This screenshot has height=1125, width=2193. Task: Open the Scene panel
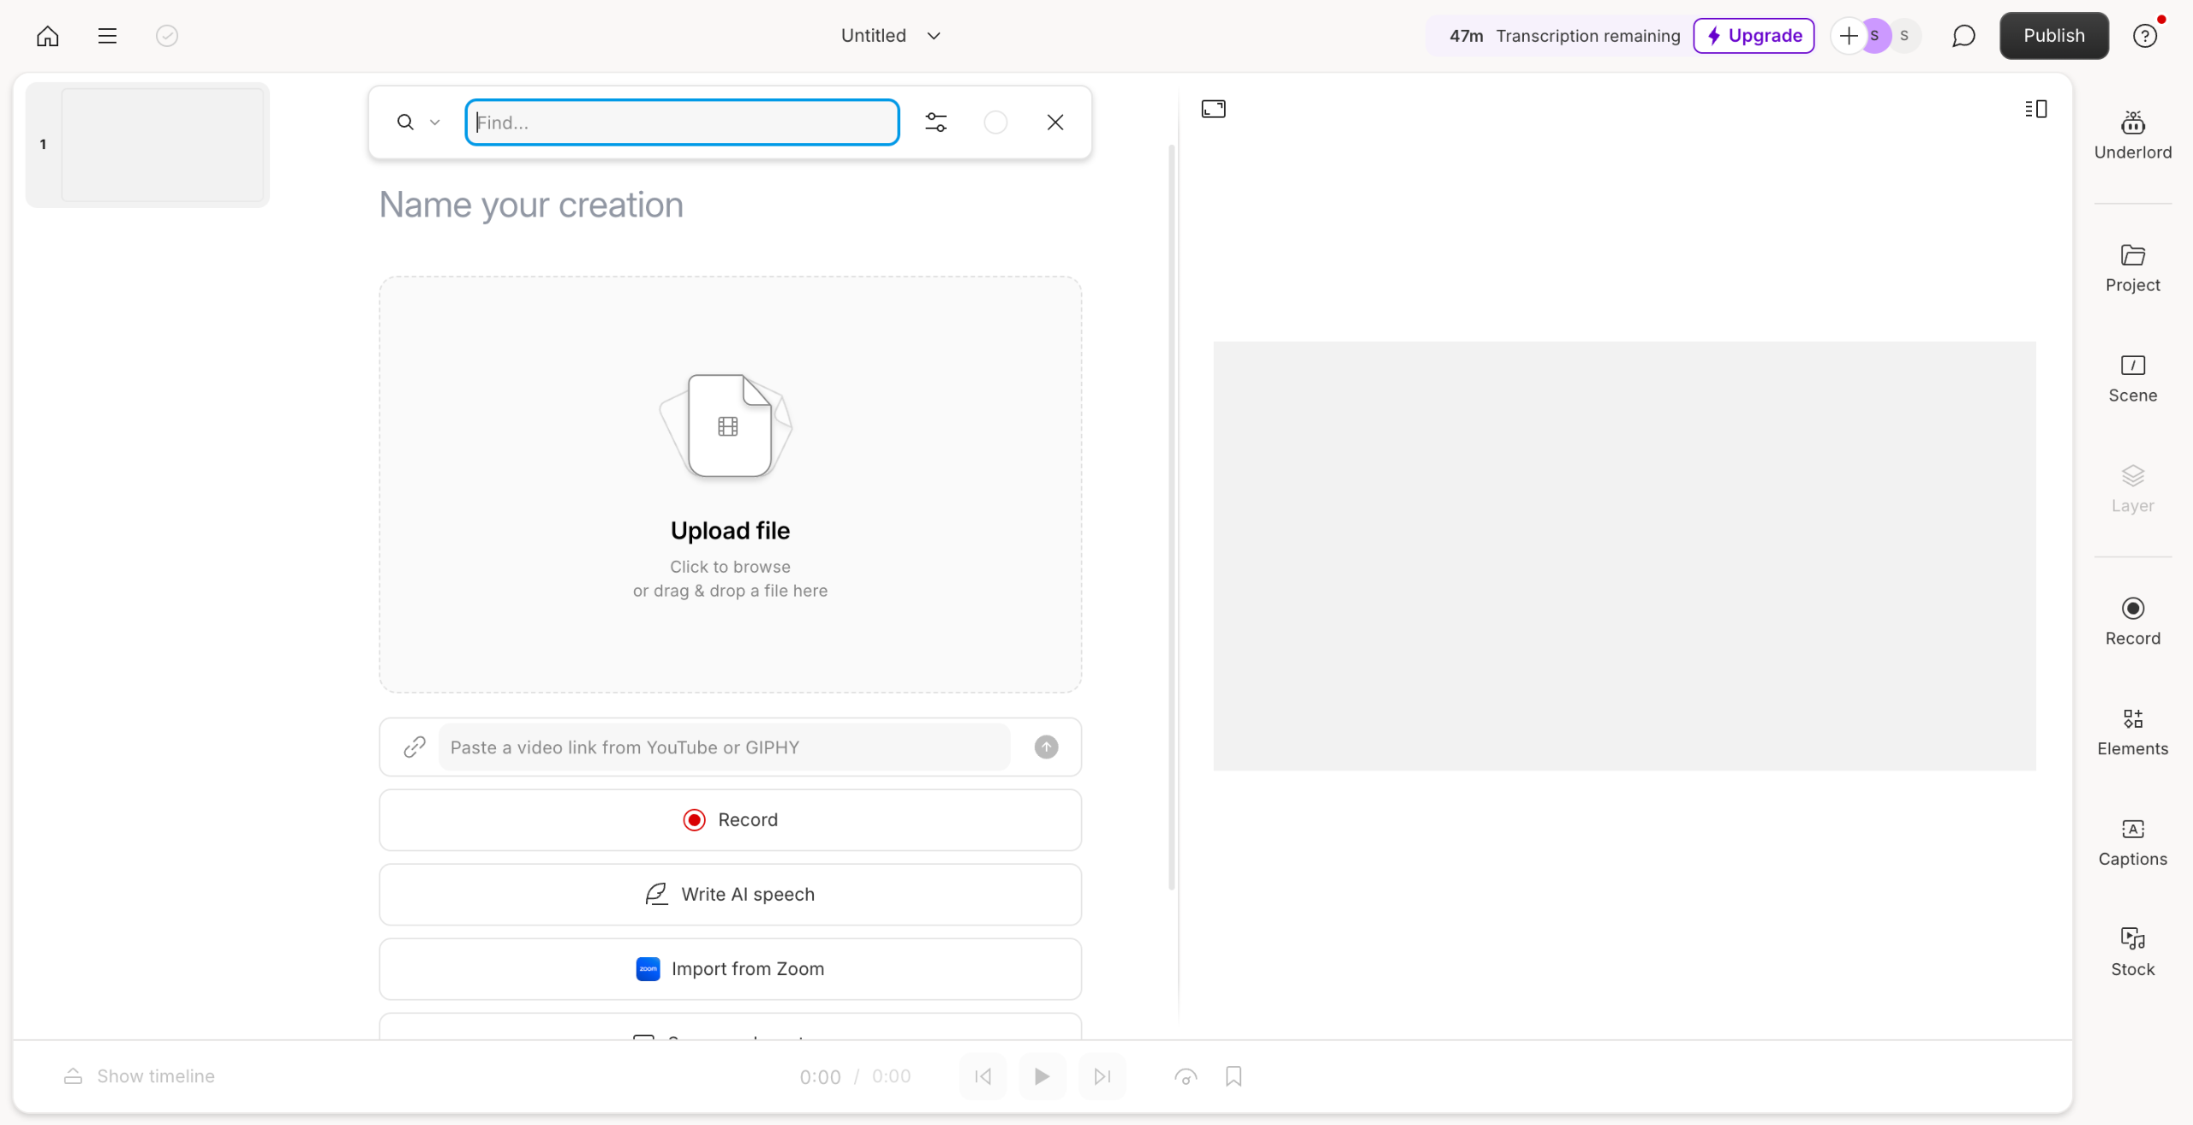pos(2132,378)
